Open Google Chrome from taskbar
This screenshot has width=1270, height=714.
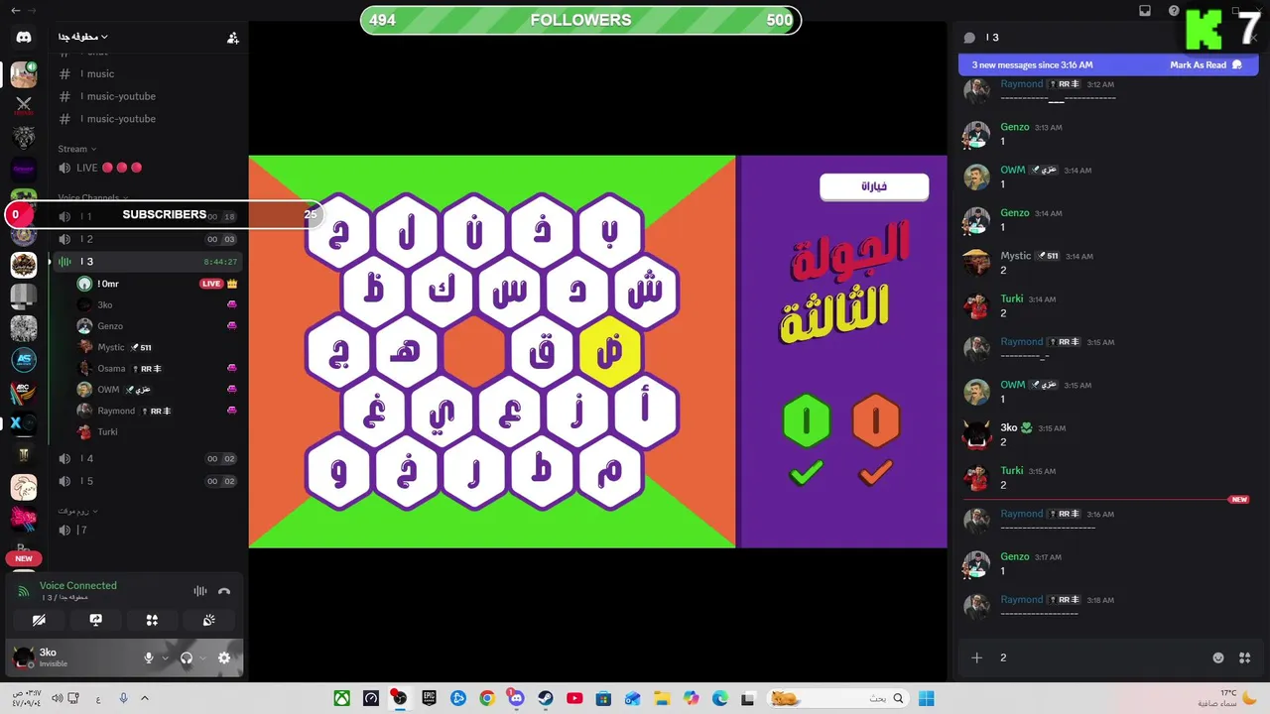point(487,698)
